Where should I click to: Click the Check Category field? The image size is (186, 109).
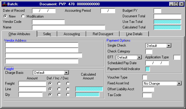[149, 52]
